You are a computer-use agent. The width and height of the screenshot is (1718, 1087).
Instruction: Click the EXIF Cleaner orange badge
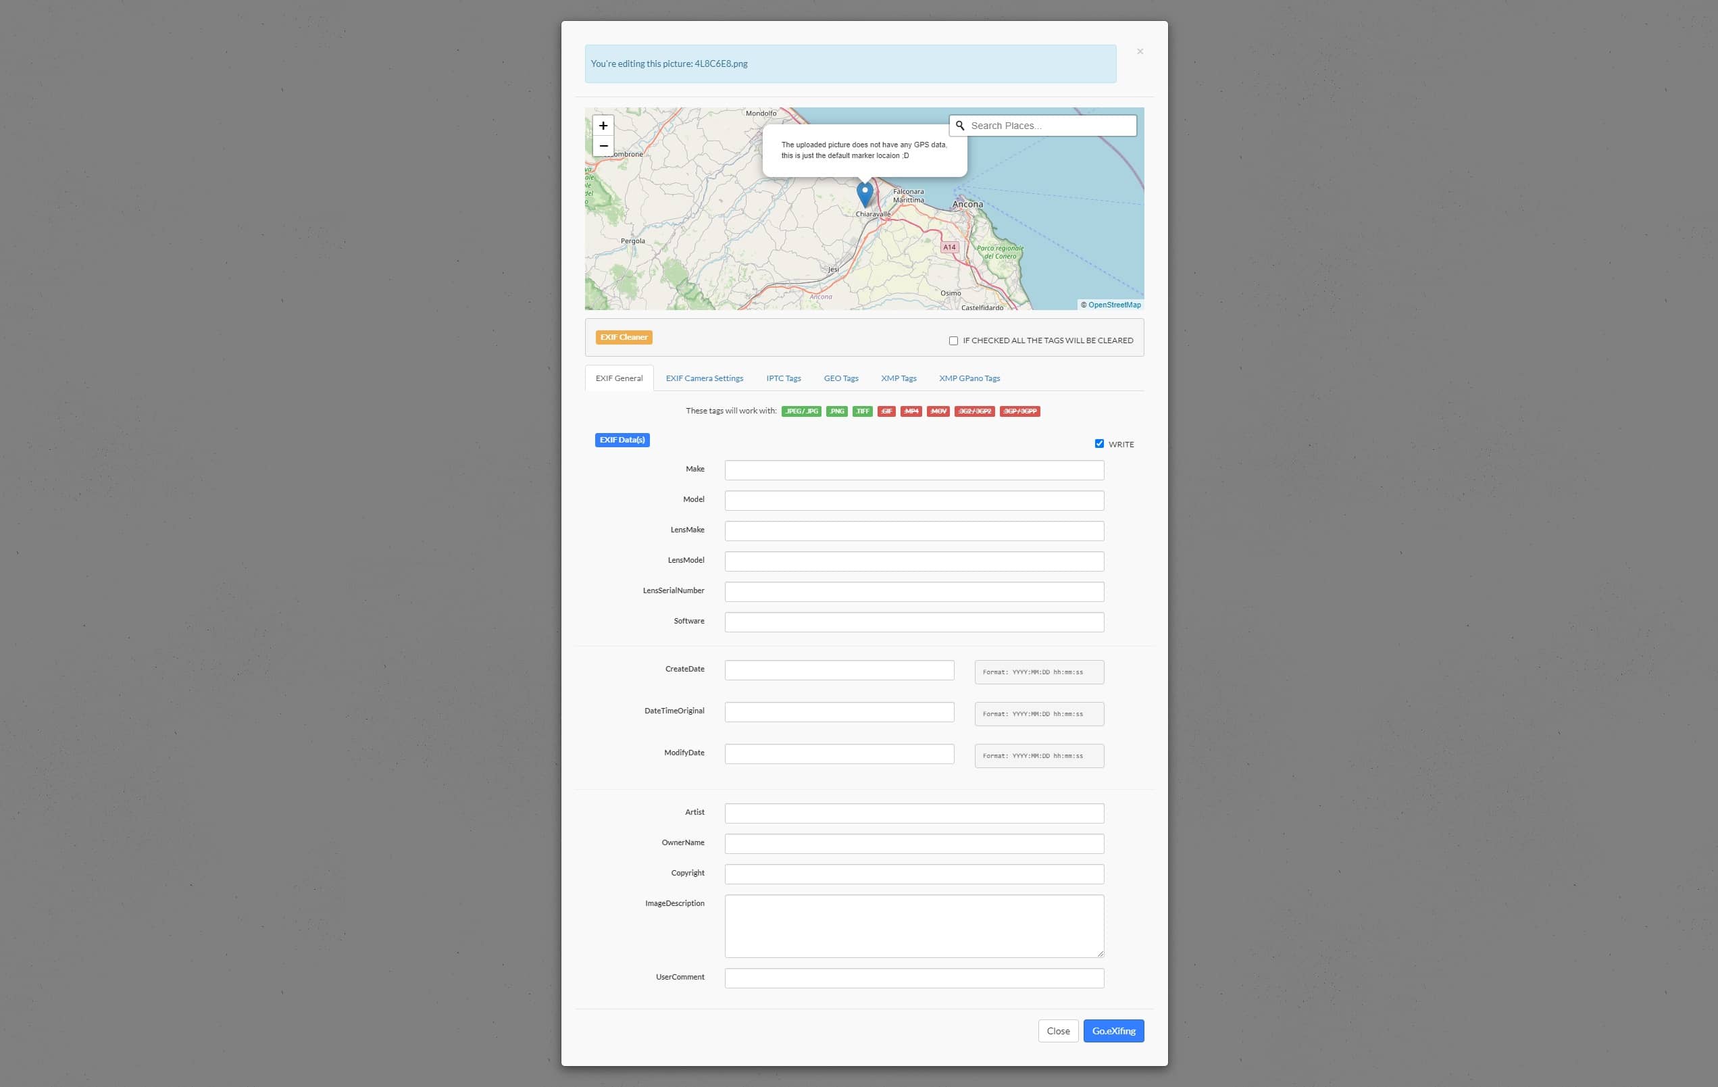[x=624, y=337]
